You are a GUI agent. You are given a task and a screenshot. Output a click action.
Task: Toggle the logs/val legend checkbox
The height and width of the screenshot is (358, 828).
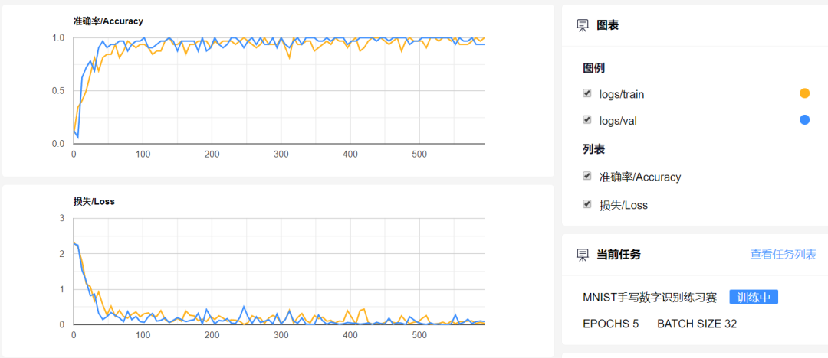click(x=587, y=120)
